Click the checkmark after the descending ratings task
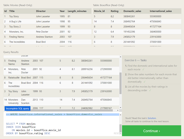Screen dimensions: 184x139 coord(150,90)
